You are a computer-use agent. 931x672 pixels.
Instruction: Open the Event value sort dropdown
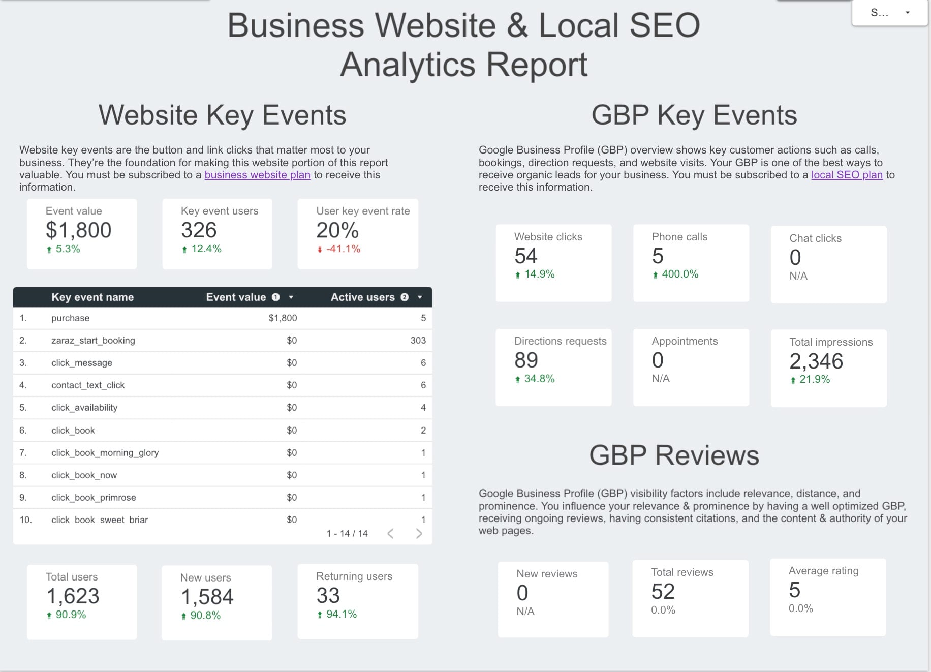click(x=291, y=298)
